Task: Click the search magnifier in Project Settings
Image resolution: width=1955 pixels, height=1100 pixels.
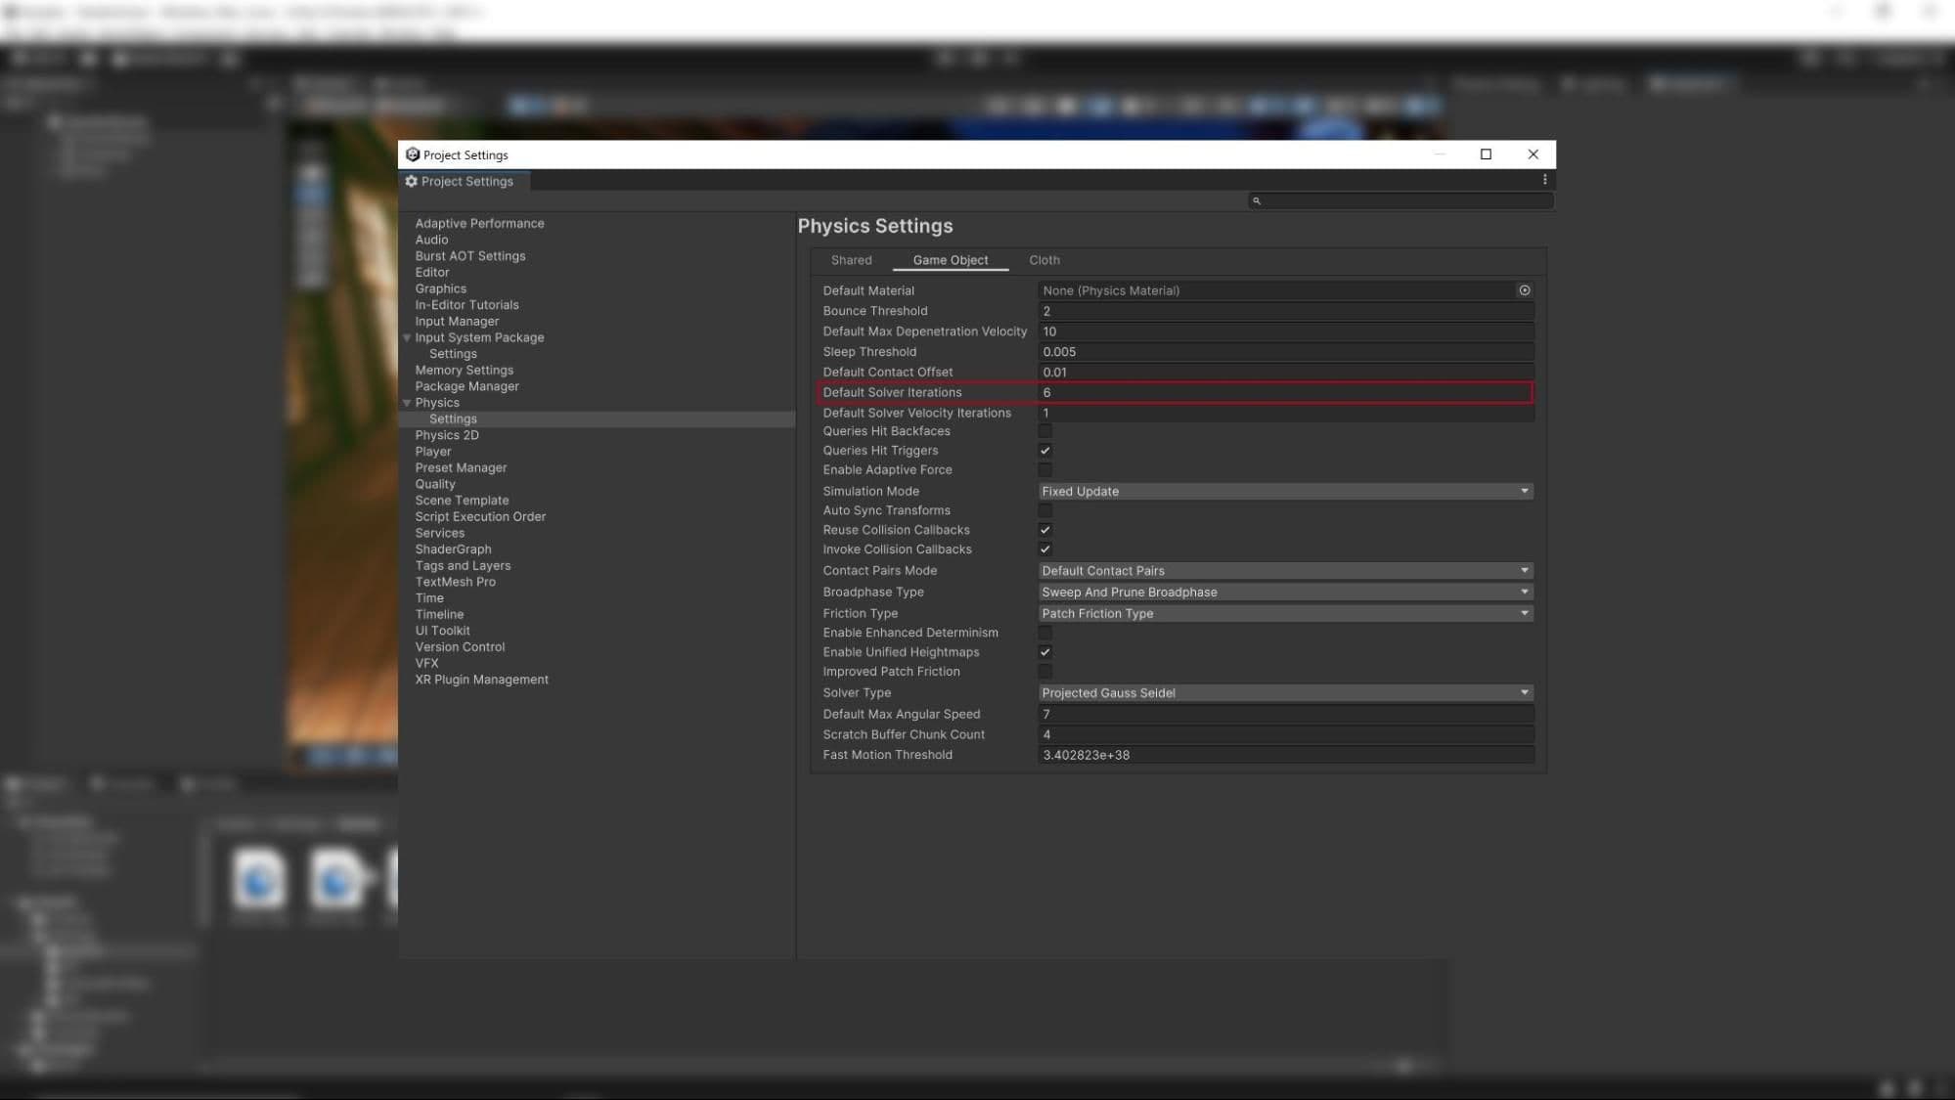Action: [1258, 200]
